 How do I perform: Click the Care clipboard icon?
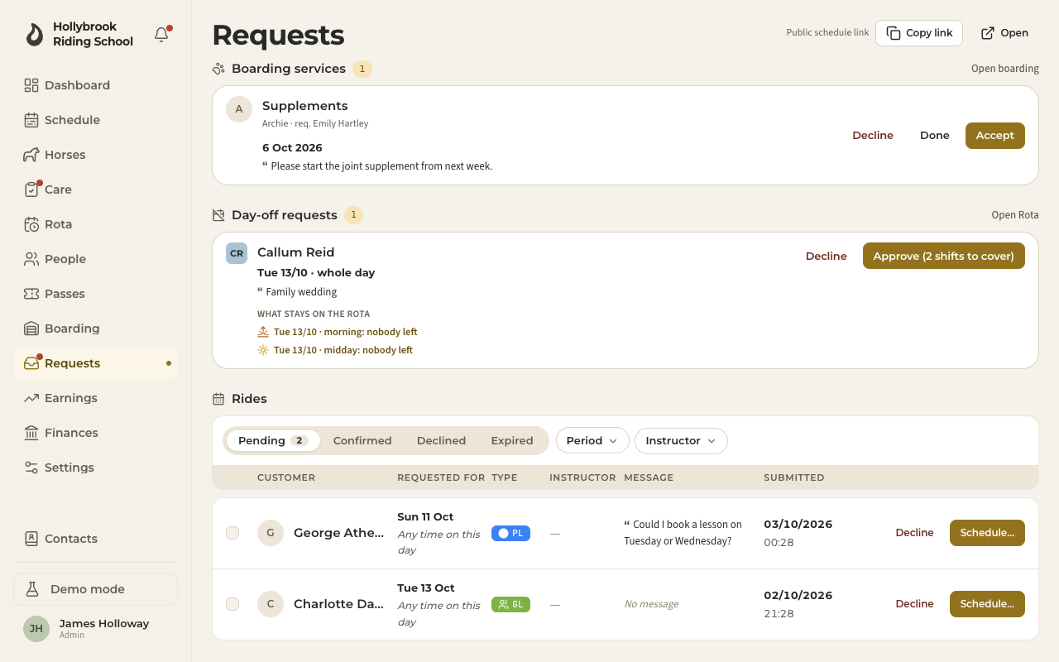[31, 189]
